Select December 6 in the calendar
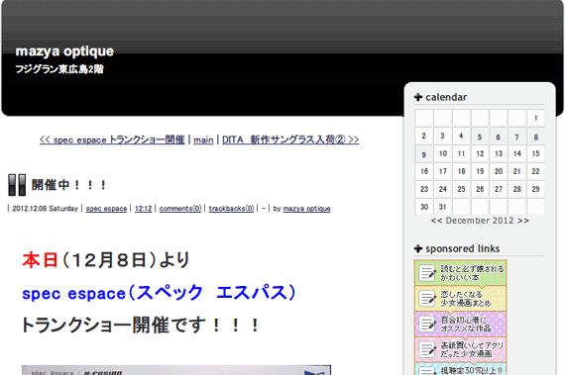 [498, 137]
